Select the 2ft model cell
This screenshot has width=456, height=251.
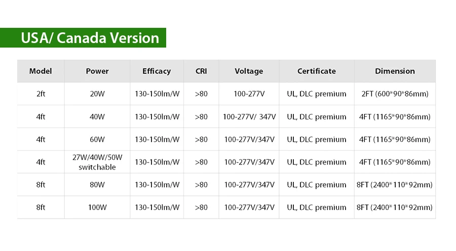(41, 94)
